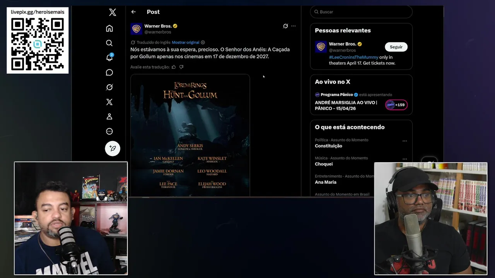Click Warner Bros. avatar on post
The width and height of the screenshot is (495, 278).
(136, 29)
